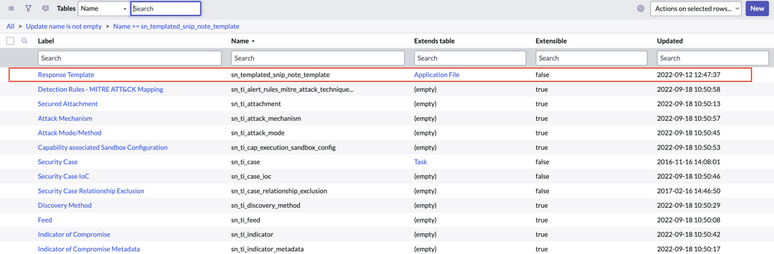Click the sn_ti_indicator_metadata name cell

pyautogui.click(x=267, y=249)
